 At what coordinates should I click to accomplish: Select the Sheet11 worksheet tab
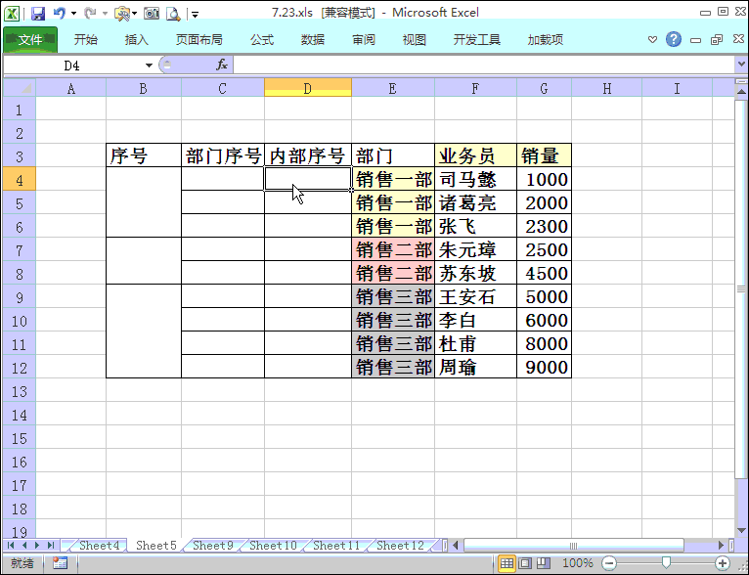point(336,546)
